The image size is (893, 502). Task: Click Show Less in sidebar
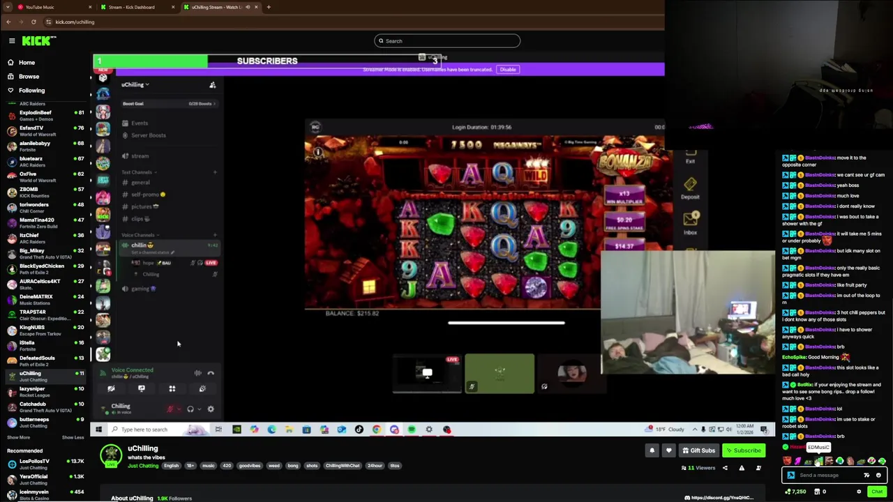click(73, 438)
